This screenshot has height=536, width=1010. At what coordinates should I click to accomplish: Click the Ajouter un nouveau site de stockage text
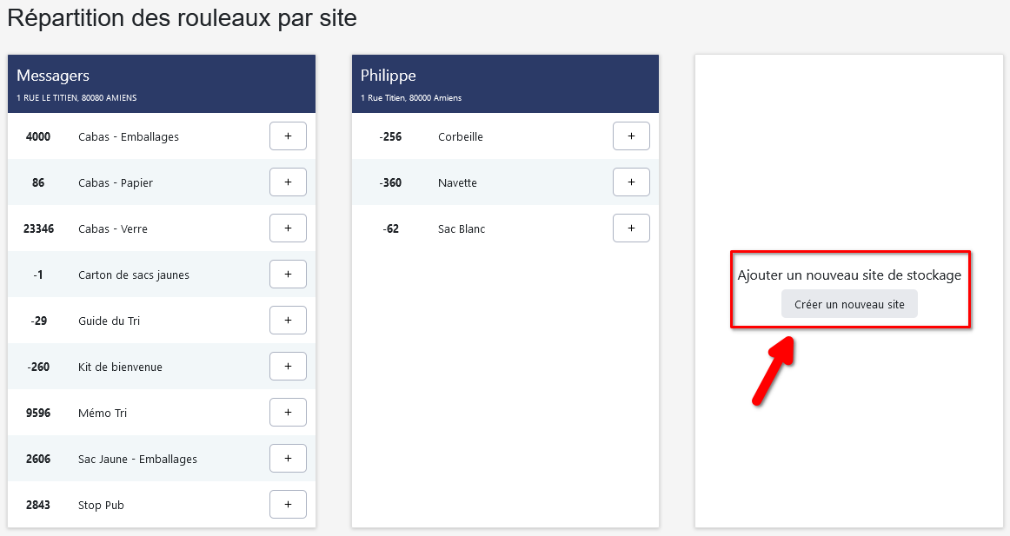849,275
